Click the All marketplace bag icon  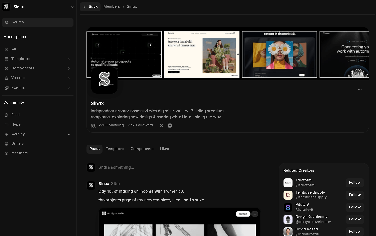click(6, 49)
